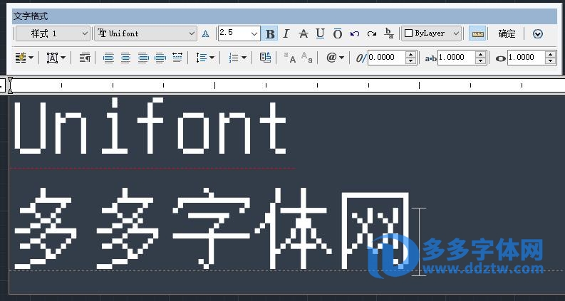Toggle the ruler display button

point(477,33)
